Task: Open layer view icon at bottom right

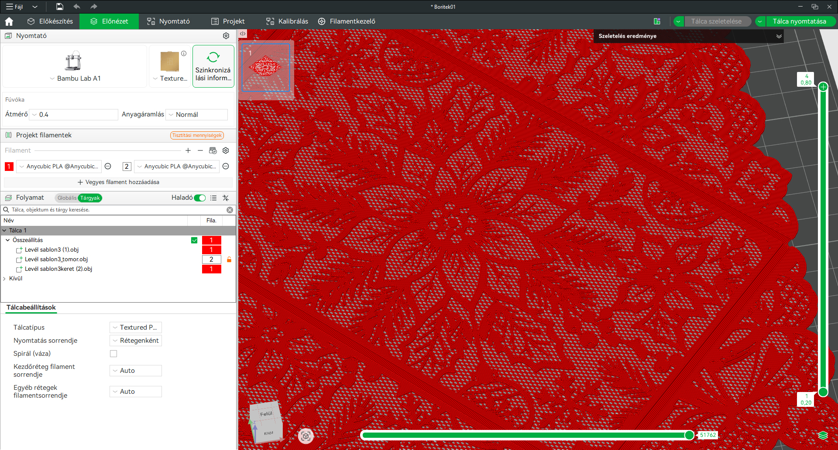Action: (x=823, y=435)
